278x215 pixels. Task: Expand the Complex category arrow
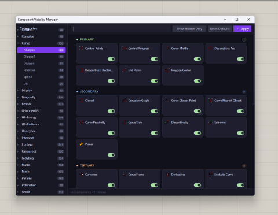[18, 36]
